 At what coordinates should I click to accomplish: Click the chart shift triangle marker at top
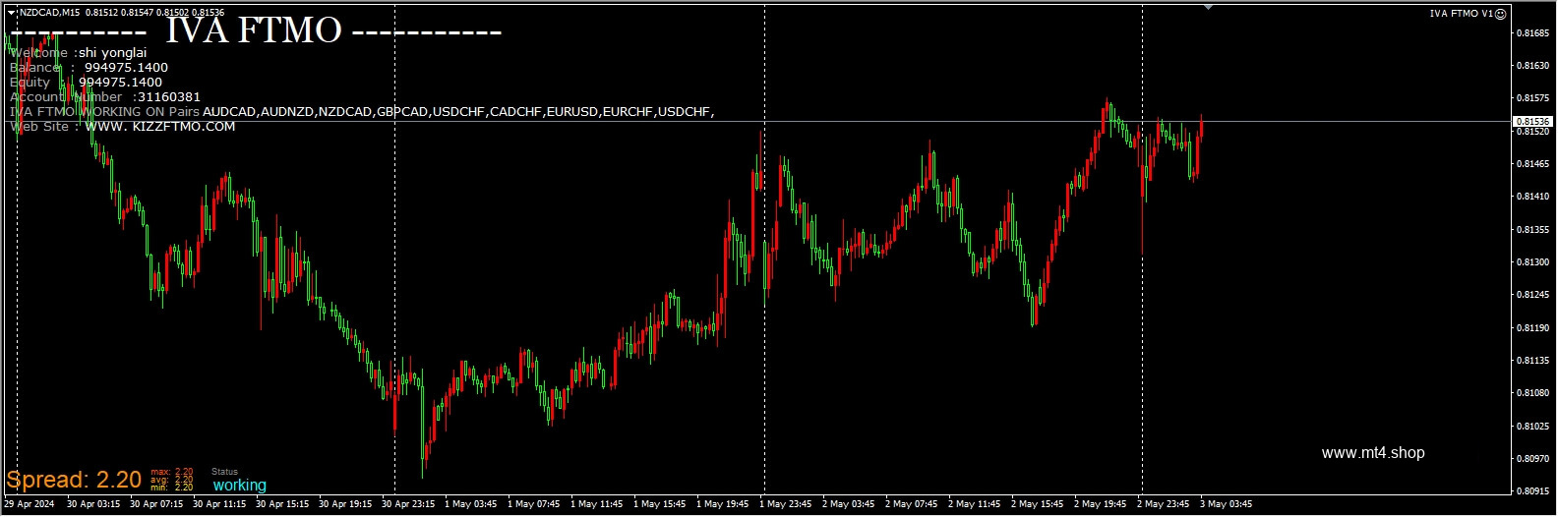(x=1208, y=7)
